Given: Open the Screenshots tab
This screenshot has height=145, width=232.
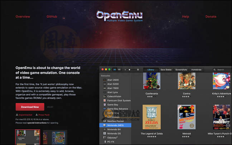Looking at the screenshot, I should tap(181, 70).
